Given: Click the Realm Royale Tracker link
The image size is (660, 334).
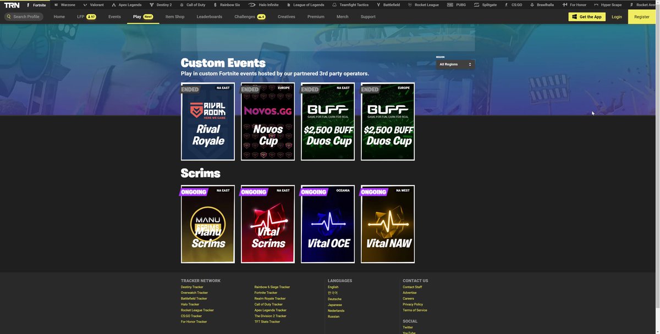Looking at the screenshot, I should (x=270, y=298).
